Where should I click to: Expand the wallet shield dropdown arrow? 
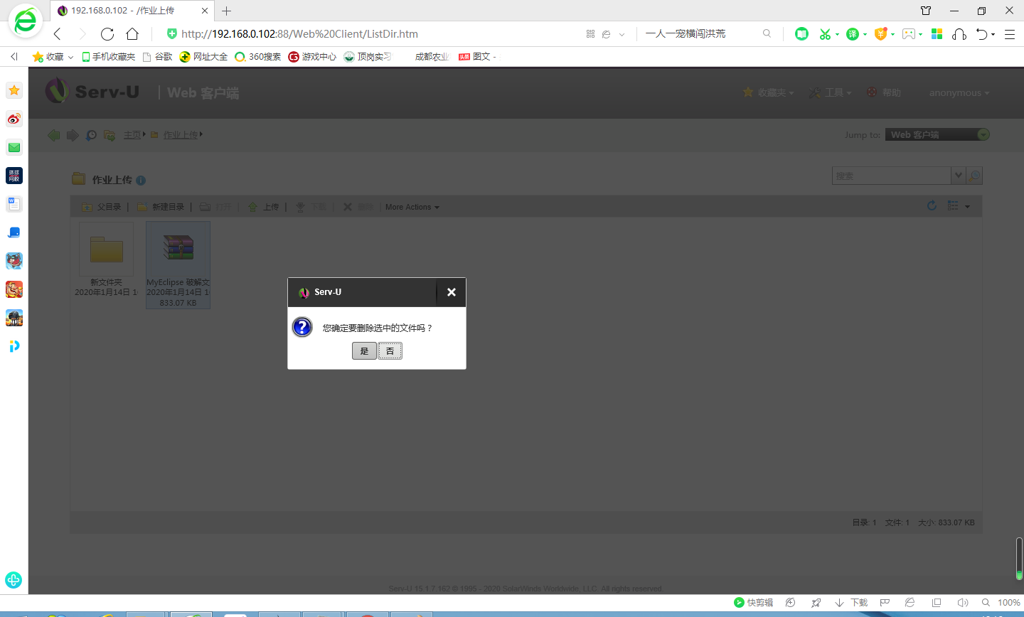point(892,34)
